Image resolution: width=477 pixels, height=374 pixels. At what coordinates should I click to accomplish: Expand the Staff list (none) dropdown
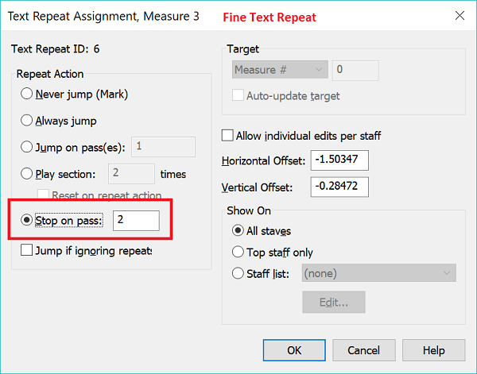point(378,274)
